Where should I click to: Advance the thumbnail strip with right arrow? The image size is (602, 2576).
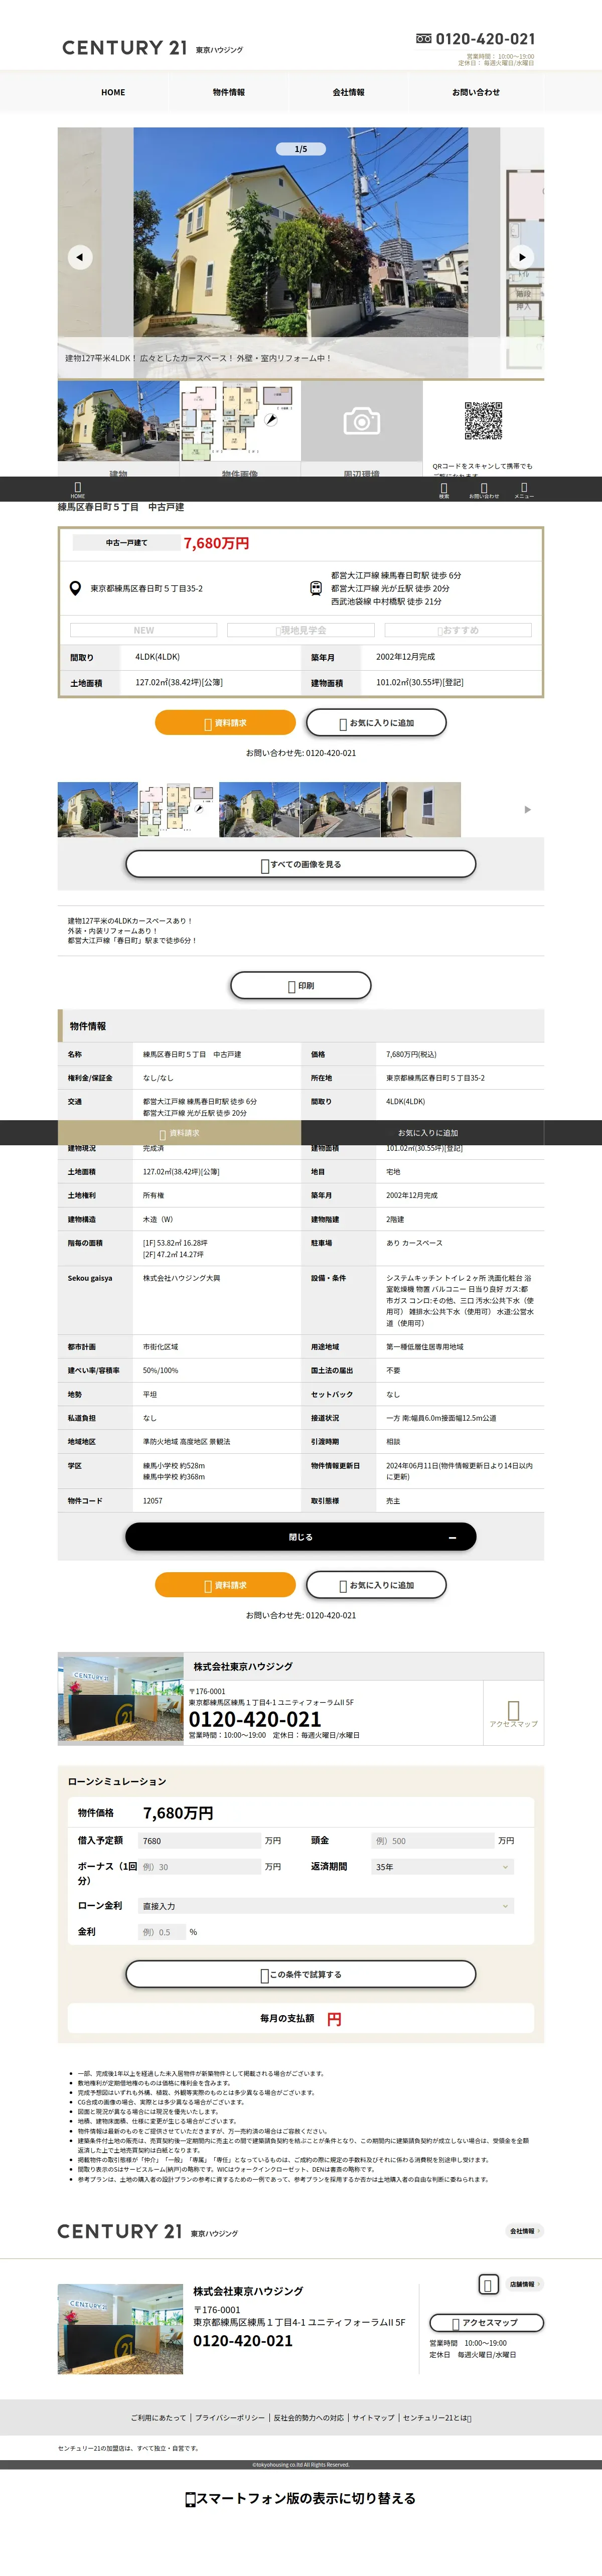pos(528,809)
